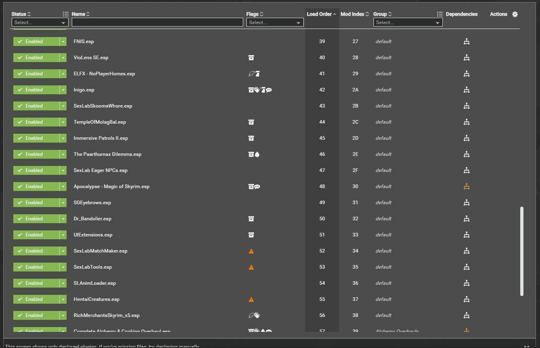Click dependencies icon for Inigo.esp
Viewport: 540px width, 348px height.
(466, 90)
